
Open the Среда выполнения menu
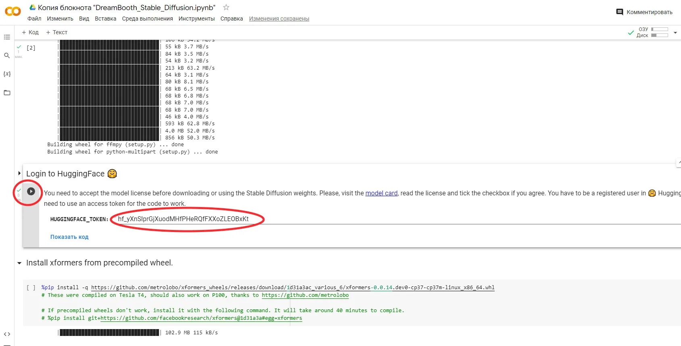tap(148, 19)
